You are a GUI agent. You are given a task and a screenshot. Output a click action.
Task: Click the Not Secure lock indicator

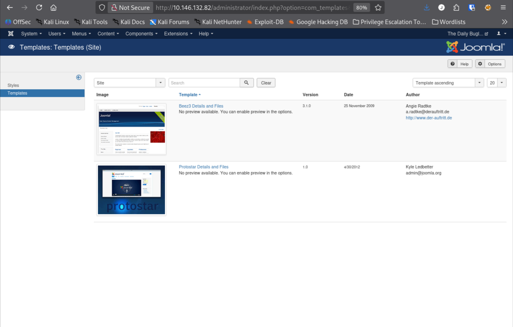130,8
